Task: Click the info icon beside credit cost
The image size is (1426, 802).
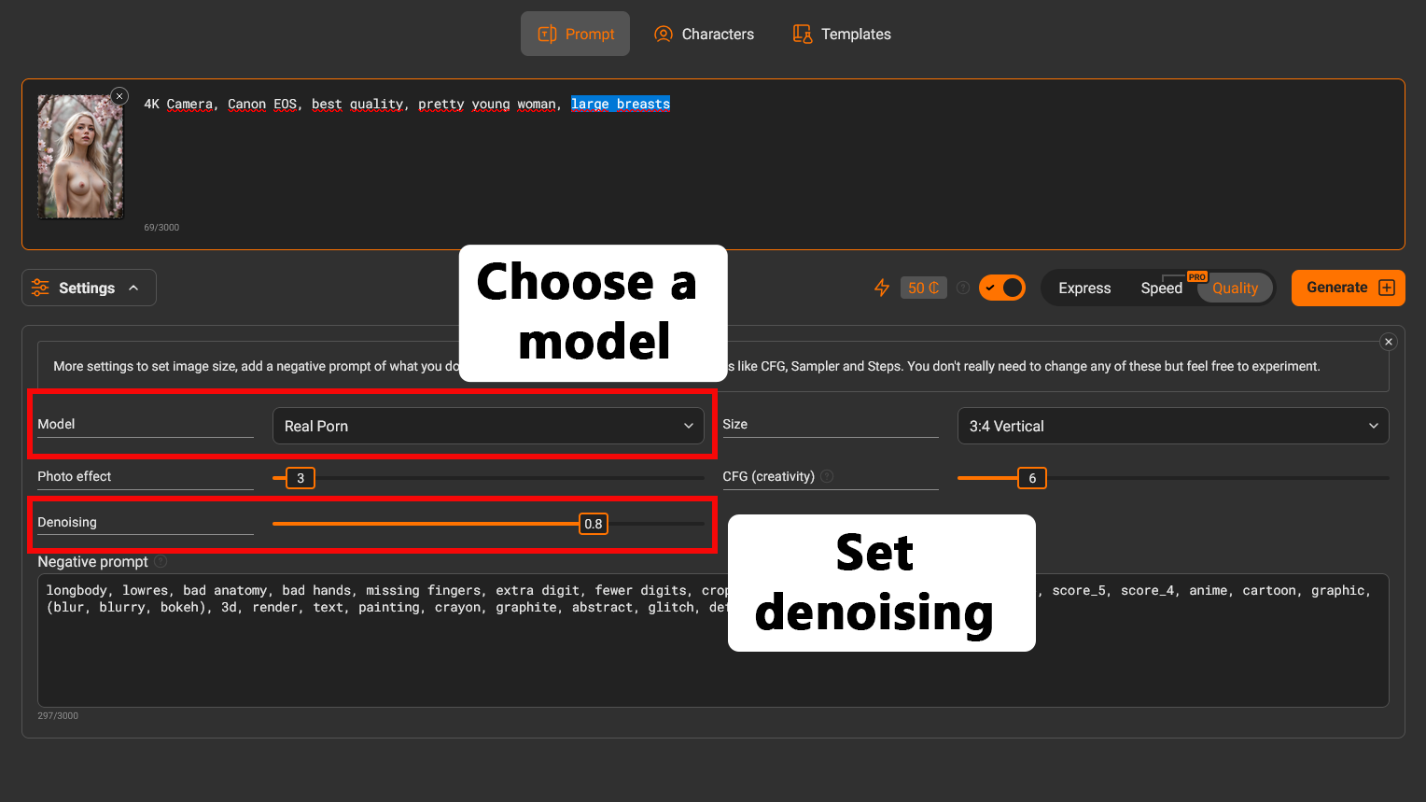Action: [x=963, y=288]
